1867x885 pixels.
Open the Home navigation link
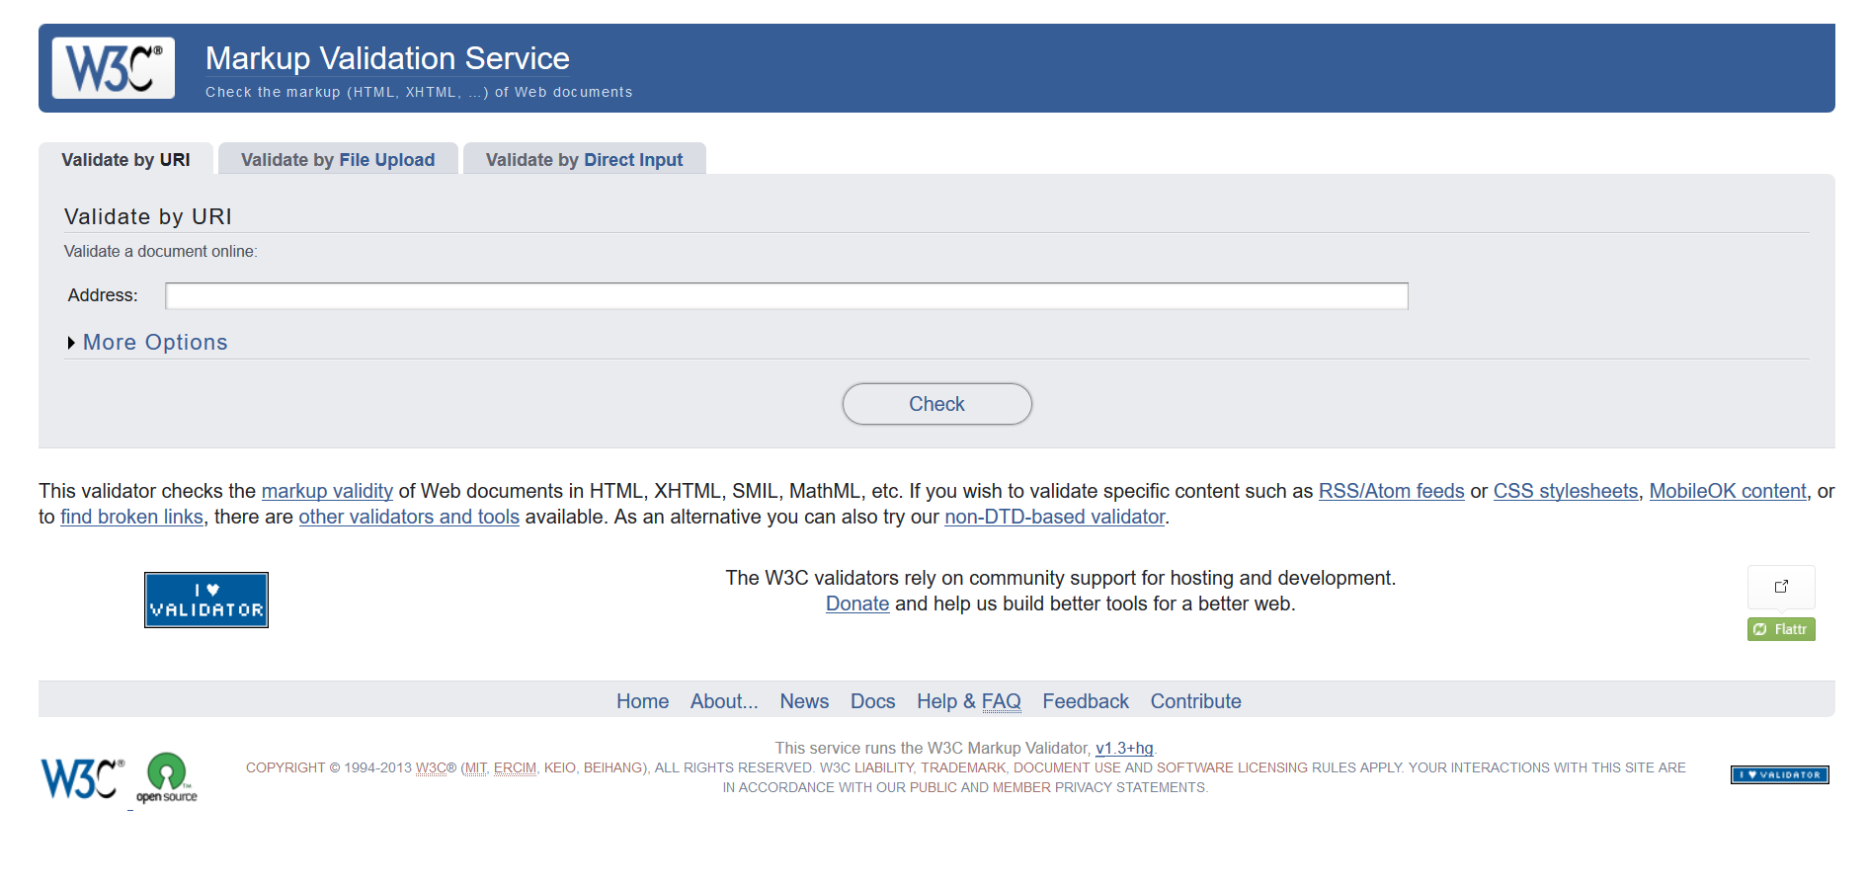(x=642, y=701)
